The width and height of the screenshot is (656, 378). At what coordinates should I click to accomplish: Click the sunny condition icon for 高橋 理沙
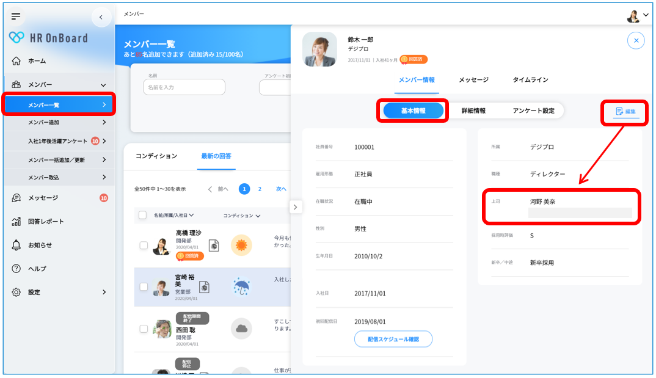(241, 245)
